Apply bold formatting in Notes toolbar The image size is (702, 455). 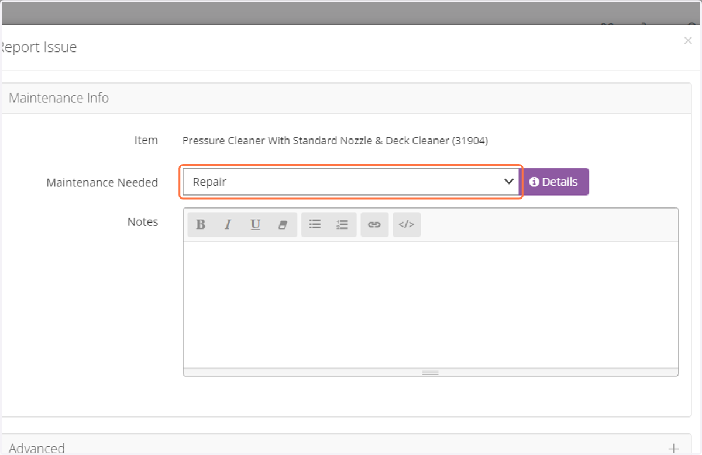coord(201,225)
